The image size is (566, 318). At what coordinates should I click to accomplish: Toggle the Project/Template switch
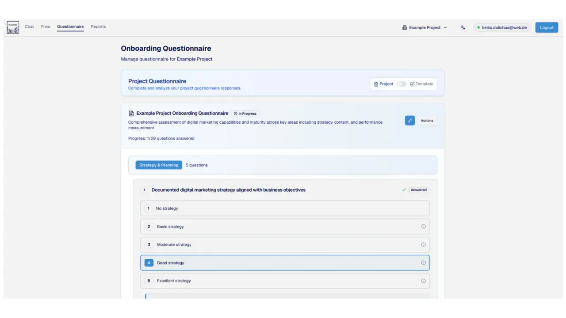tap(402, 84)
